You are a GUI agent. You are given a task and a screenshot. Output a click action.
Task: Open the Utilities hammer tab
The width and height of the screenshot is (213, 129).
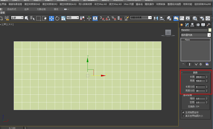point(208,25)
